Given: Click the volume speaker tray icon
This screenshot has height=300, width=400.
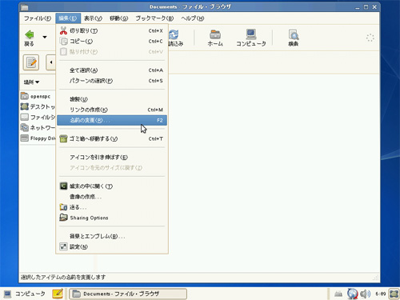Looking at the screenshot, I should (365, 294).
